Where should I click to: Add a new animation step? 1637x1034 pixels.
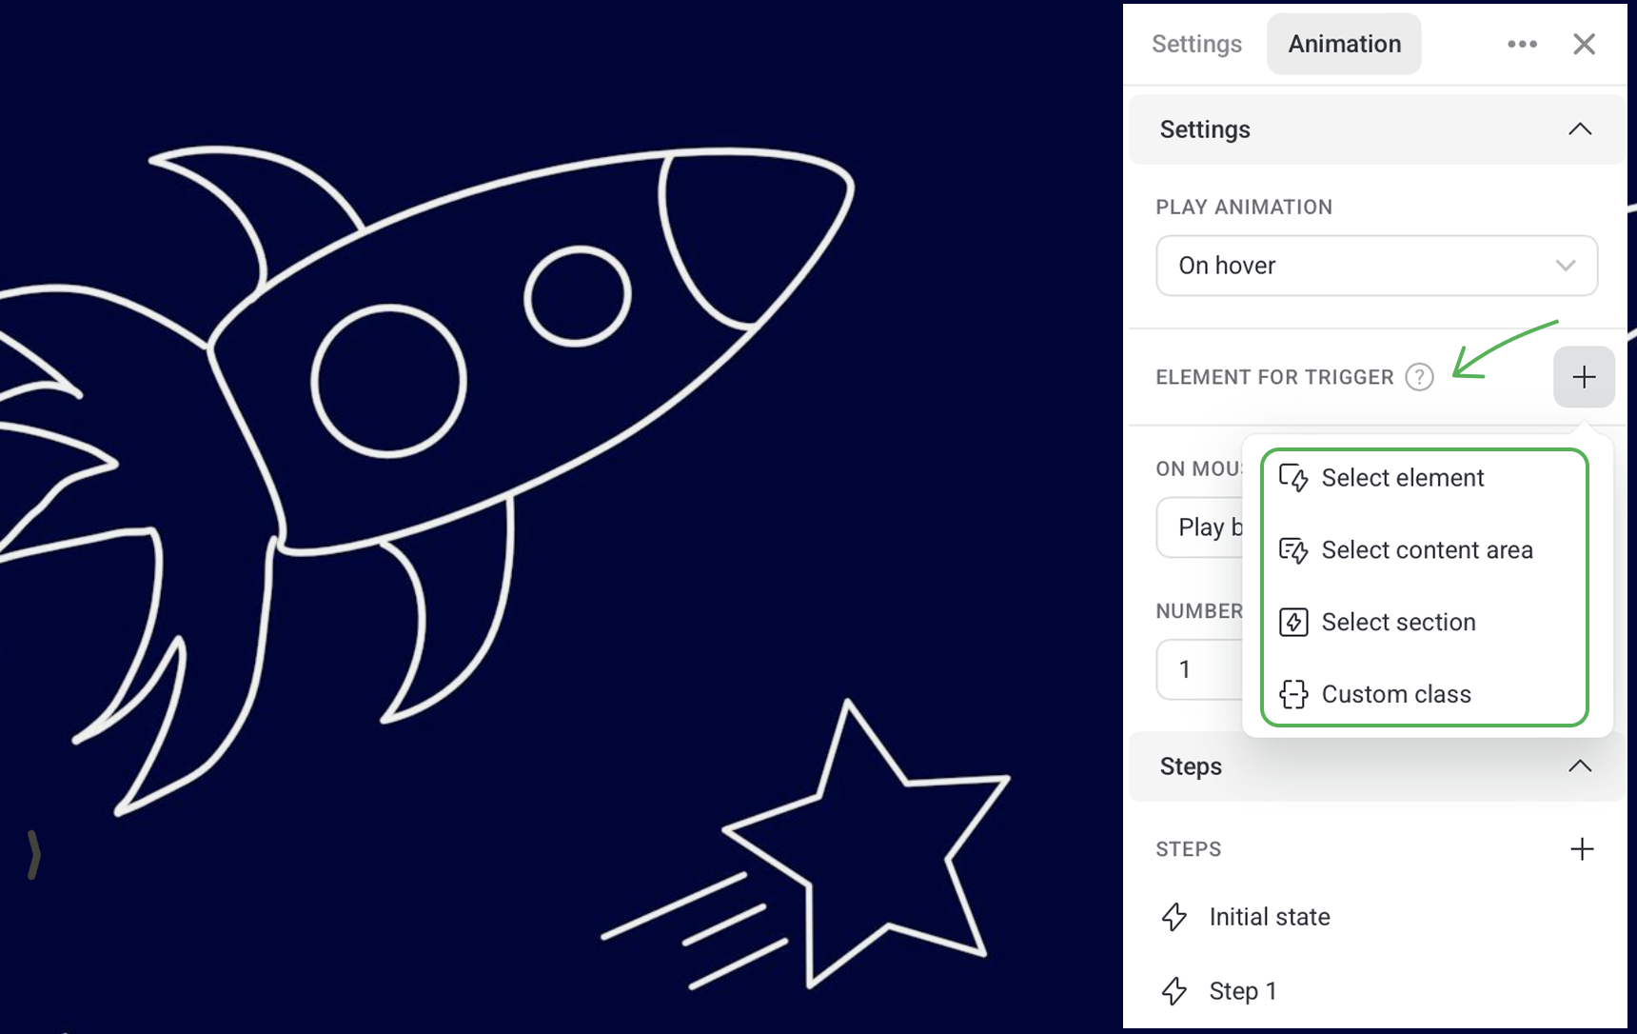[1582, 848]
